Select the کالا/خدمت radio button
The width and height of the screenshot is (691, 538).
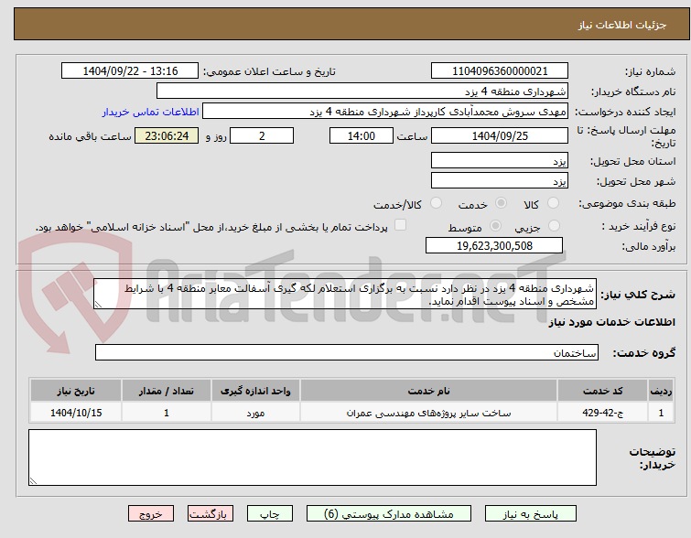pyautogui.click(x=436, y=203)
